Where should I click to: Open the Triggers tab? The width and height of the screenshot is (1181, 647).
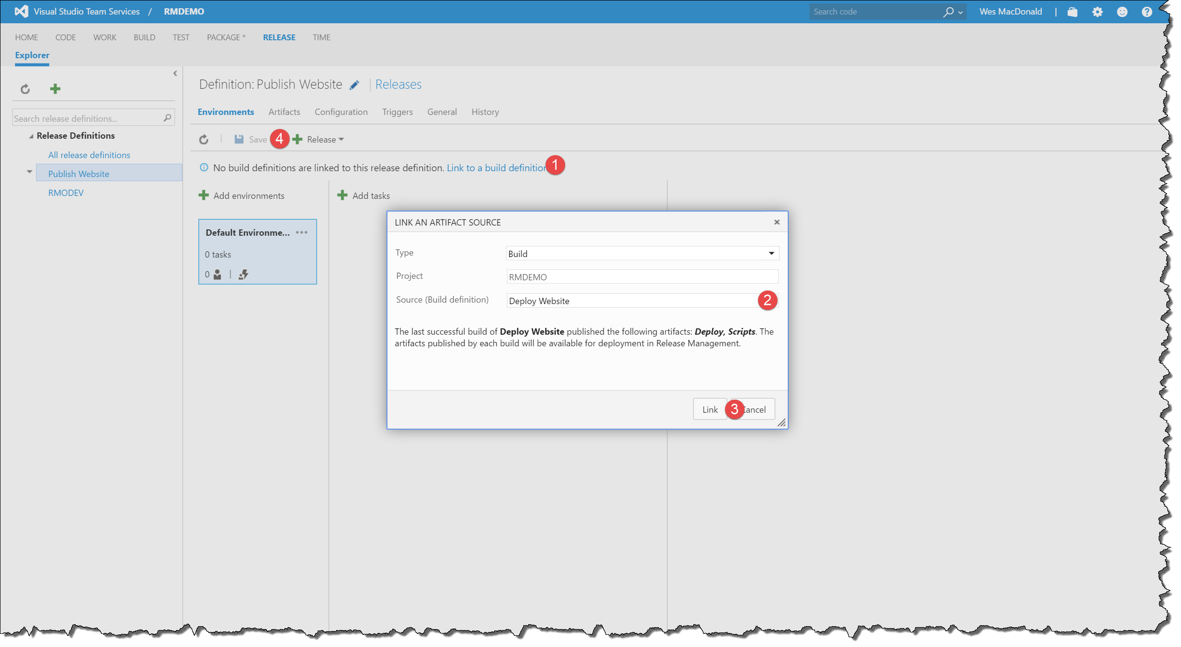pyautogui.click(x=397, y=112)
